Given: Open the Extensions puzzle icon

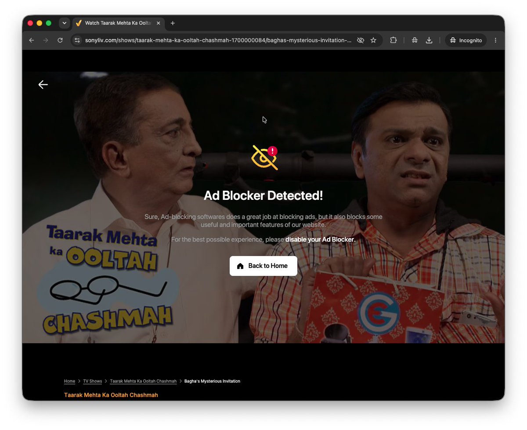Looking at the screenshot, I should click(x=393, y=40).
